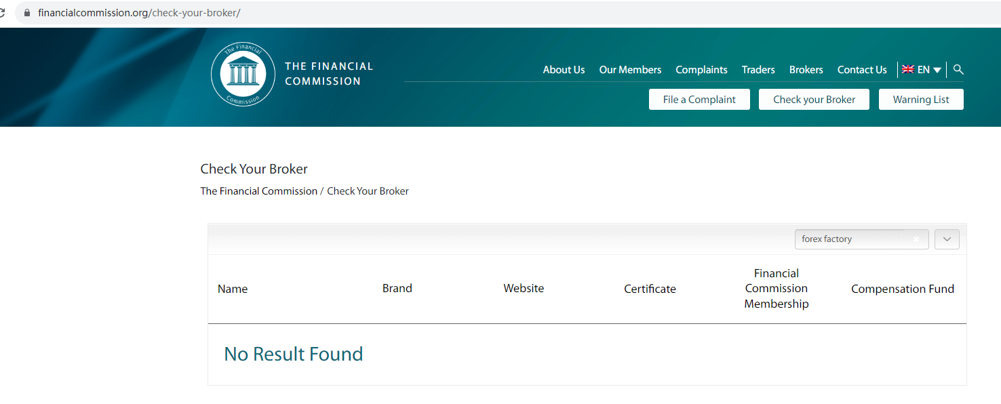Click The Financial Commission breadcrumb link
1001x404 pixels.
(258, 191)
